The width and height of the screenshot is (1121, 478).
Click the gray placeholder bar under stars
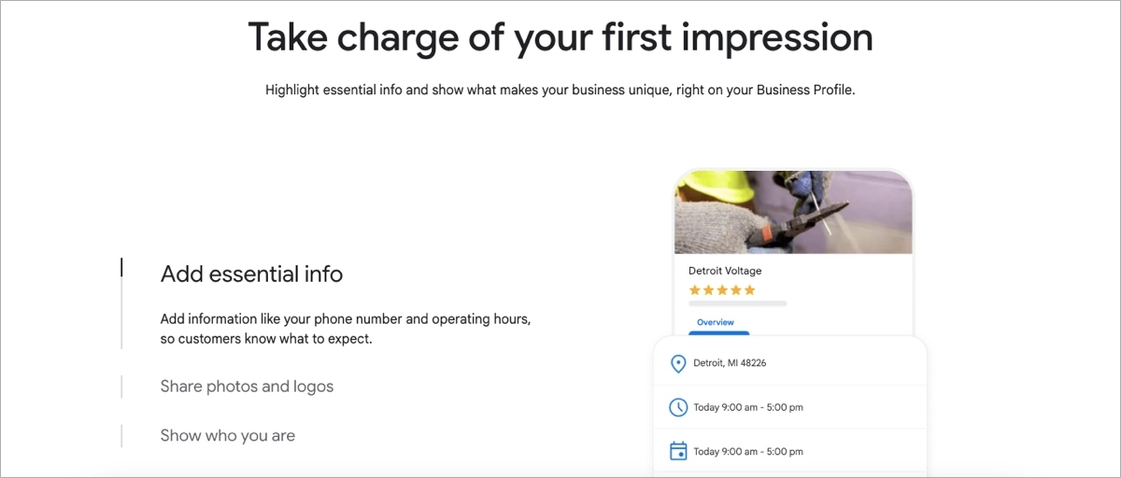point(738,303)
